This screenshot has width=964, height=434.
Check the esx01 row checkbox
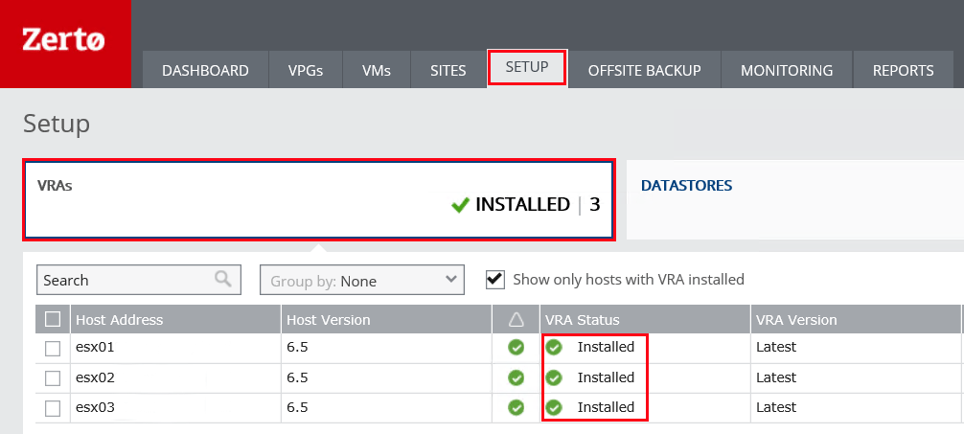[53, 348]
